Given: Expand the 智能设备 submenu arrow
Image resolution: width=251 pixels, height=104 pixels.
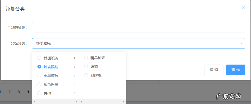Looking at the screenshot, I should pos(74,58).
